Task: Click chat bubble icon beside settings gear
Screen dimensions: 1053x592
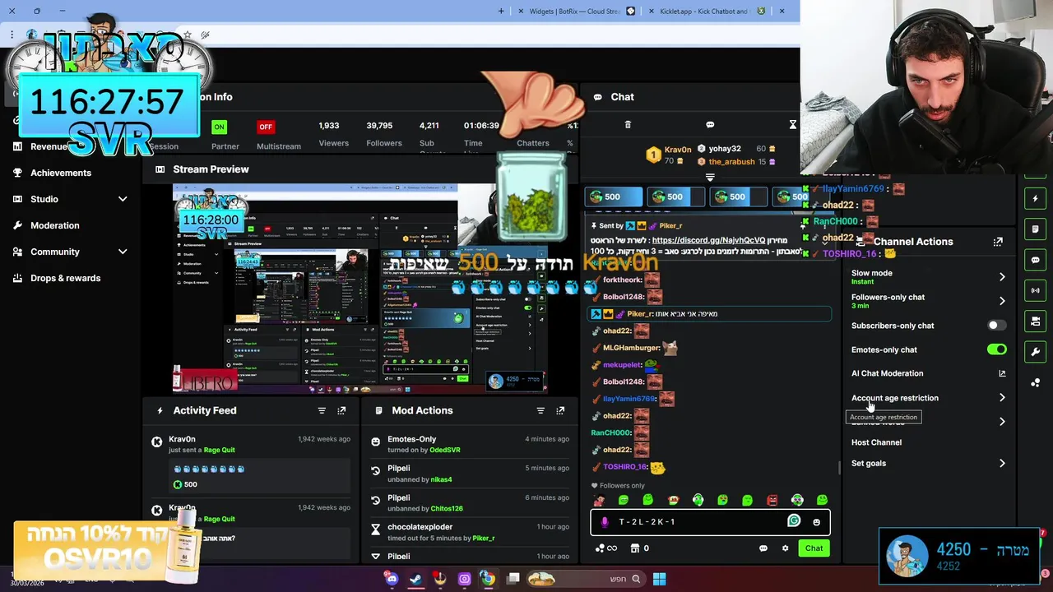Action: pos(763,548)
